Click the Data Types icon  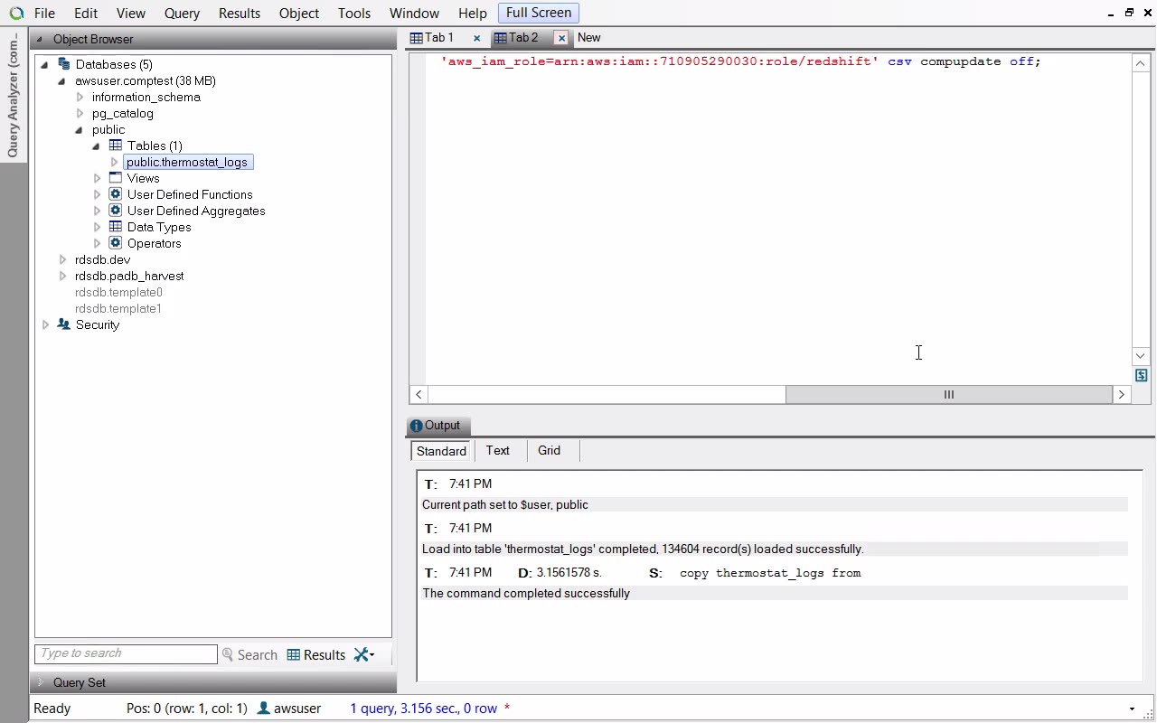click(x=116, y=227)
